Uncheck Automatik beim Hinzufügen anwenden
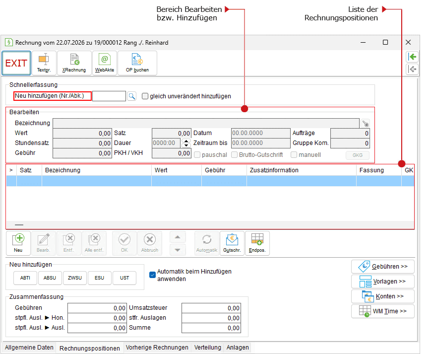Image resolution: width=428 pixels, height=354 pixels. 153,275
